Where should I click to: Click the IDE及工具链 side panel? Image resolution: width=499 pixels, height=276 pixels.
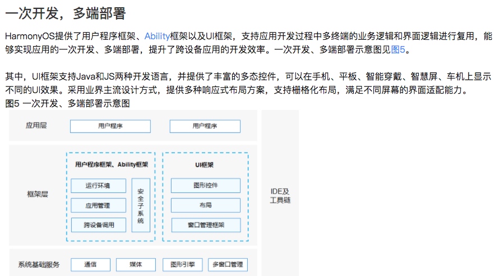[280, 196]
